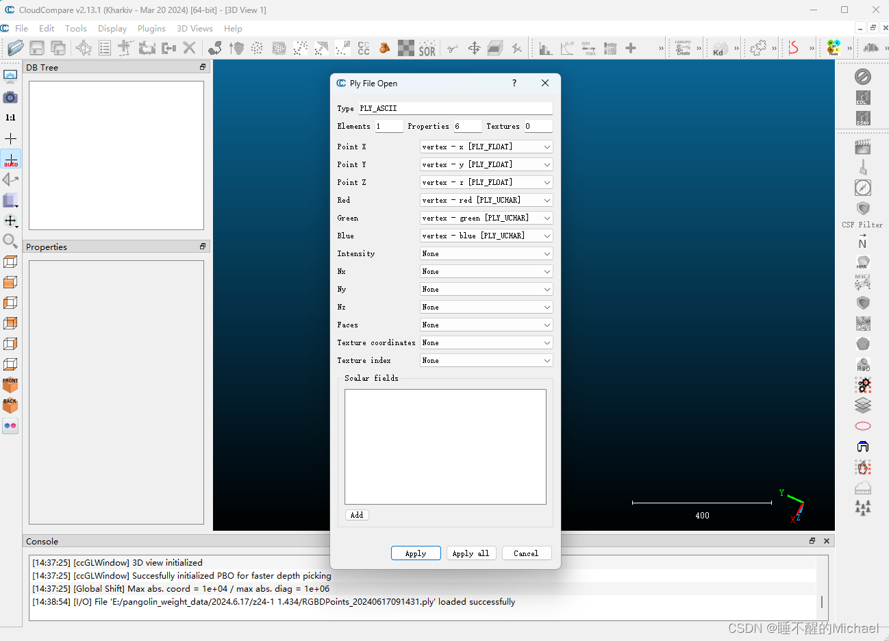
Task: Float the Properties panel
Action: point(203,247)
